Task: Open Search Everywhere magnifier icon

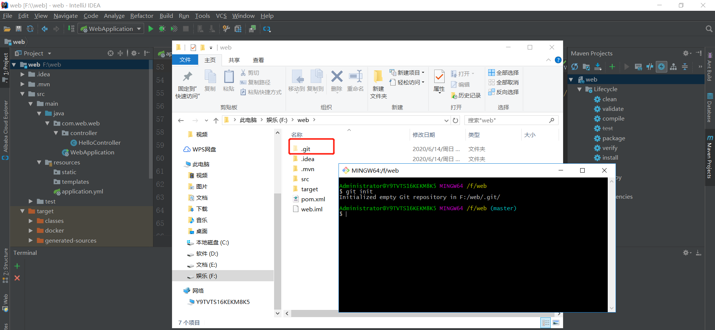Action: pos(709,29)
